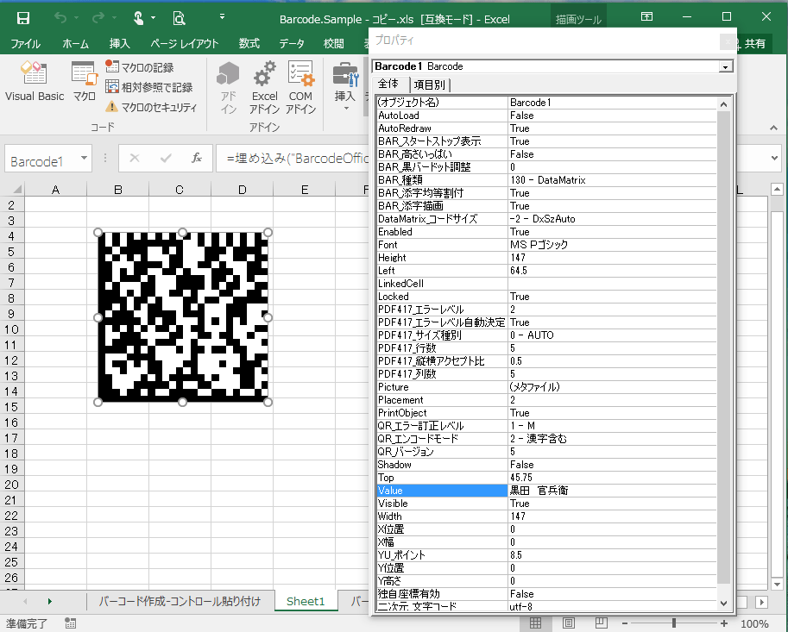This screenshot has height=632, width=788.
Task: Toggle 相対参照で記録 relative reference recording
Action: click(x=148, y=87)
